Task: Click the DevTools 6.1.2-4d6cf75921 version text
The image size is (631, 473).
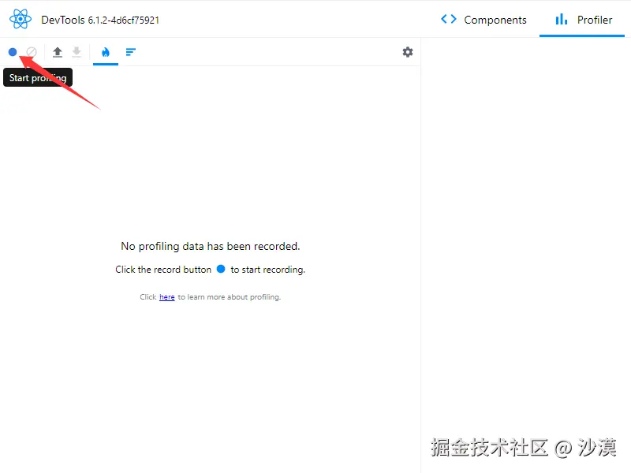Action: click(100, 20)
